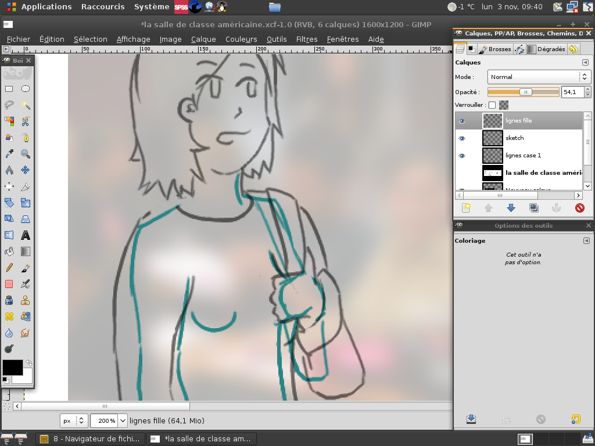
Task: Select the Paintbrush tool
Action: coord(26,268)
